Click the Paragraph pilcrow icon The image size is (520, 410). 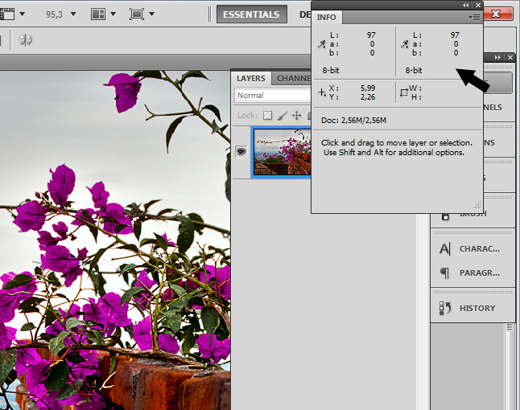pyautogui.click(x=444, y=273)
